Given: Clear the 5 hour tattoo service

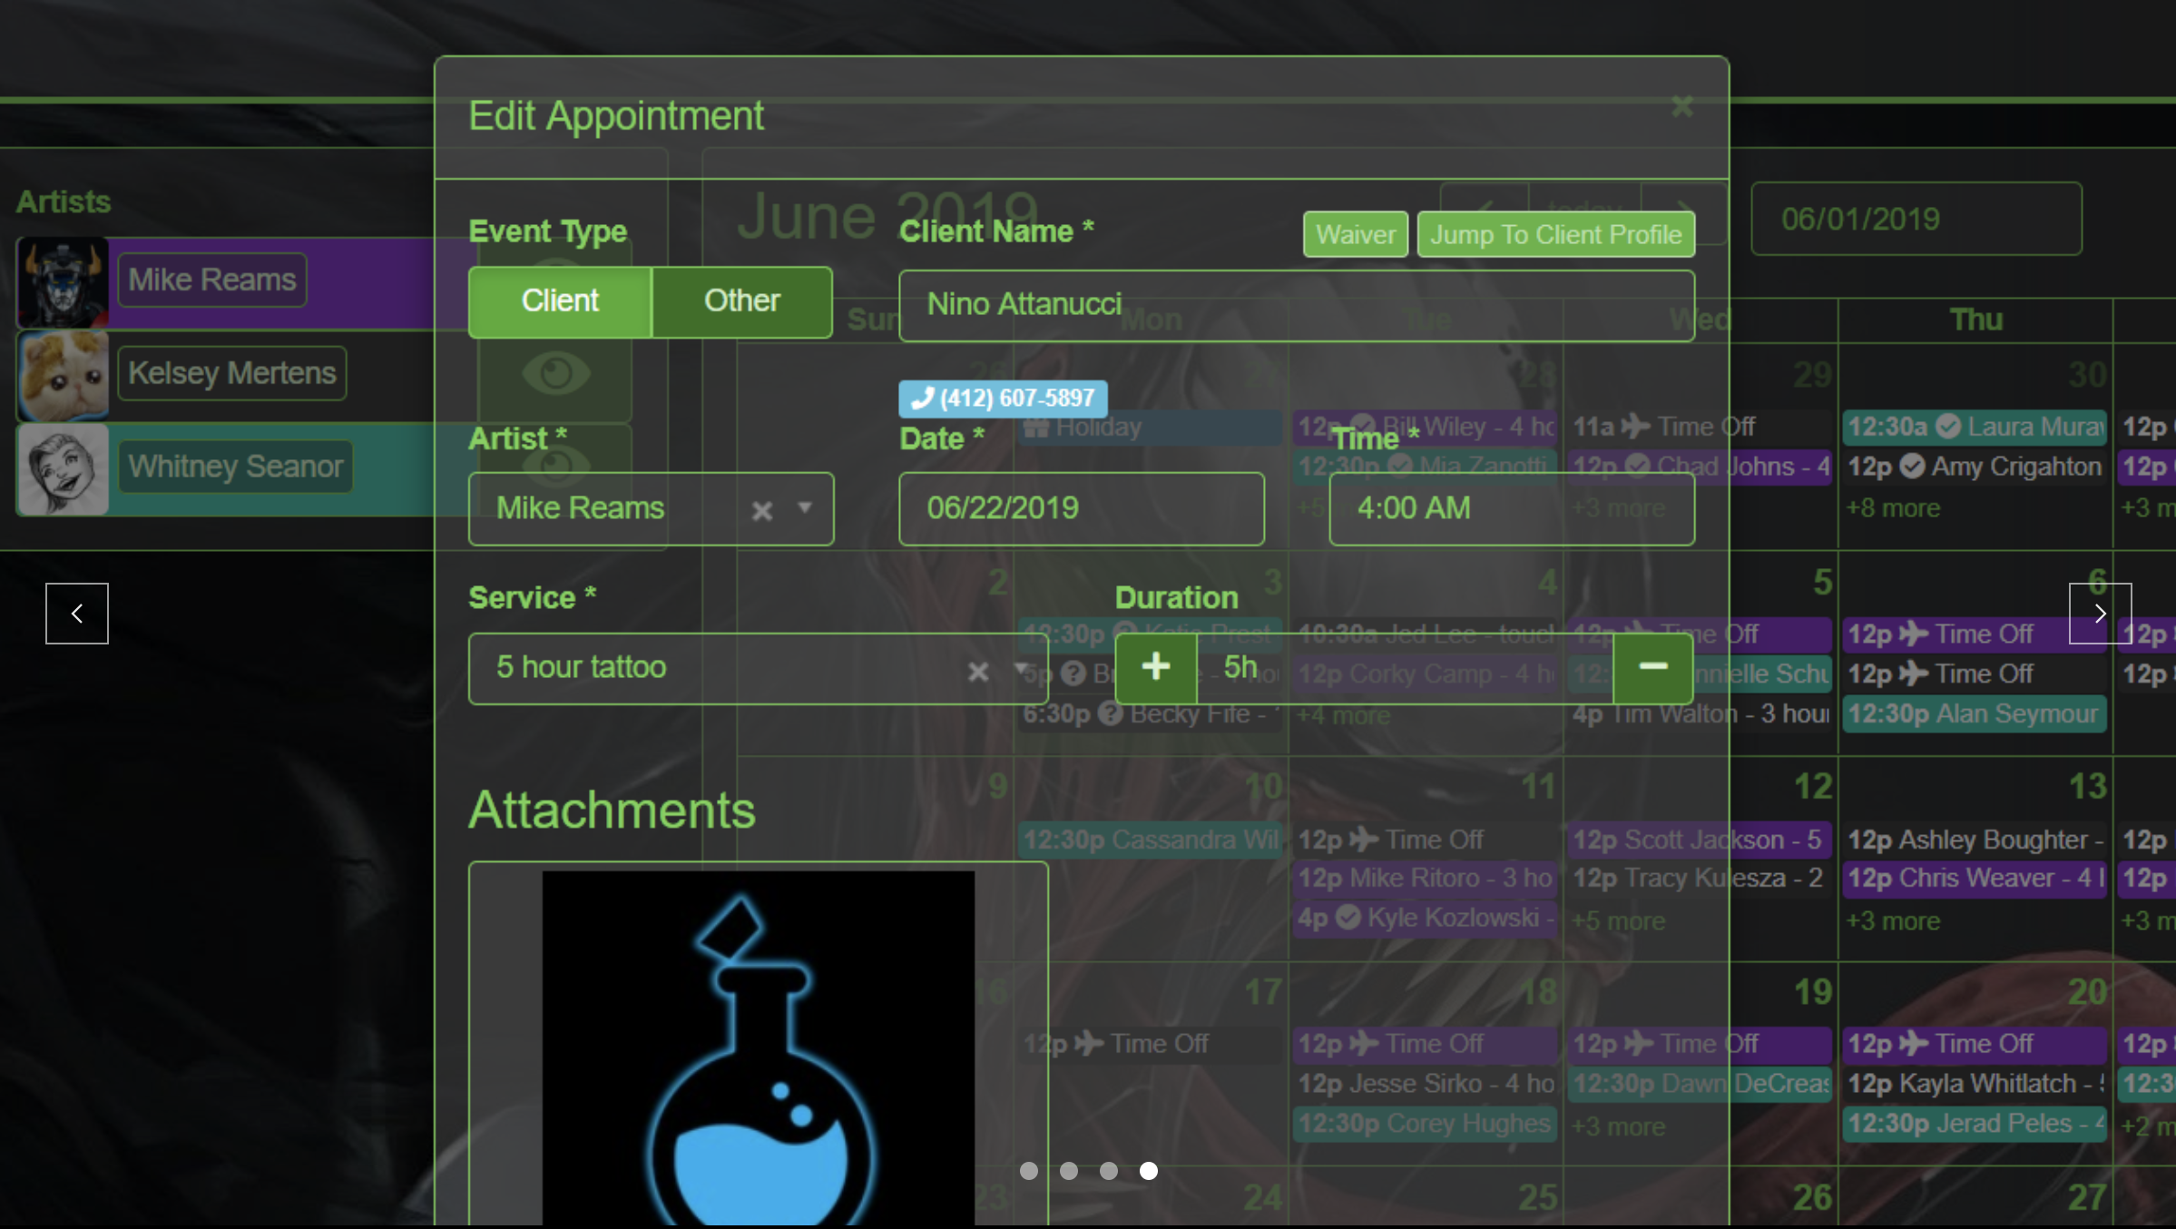Looking at the screenshot, I should pyautogui.click(x=977, y=672).
